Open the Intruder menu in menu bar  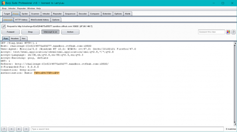click(12, 8)
